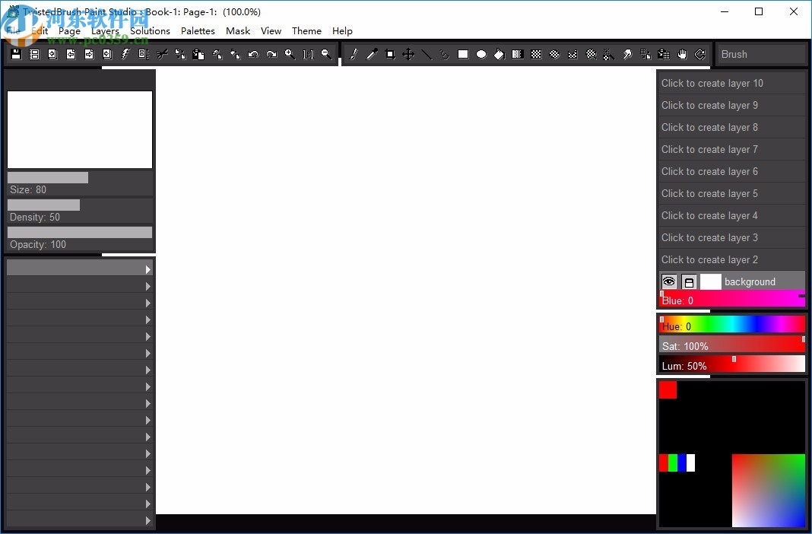The image size is (812, 534).
Task: Open the Layers menu
Action: click(105, 30)
